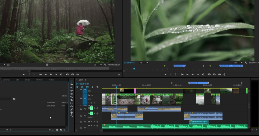
Task: Switch to the Effects tab
Action: point(28,80)
